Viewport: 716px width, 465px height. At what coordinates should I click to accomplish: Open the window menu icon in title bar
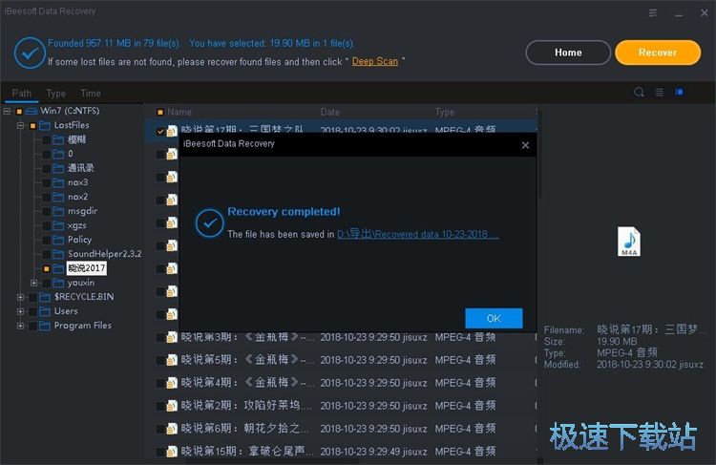tap(653, 12)
